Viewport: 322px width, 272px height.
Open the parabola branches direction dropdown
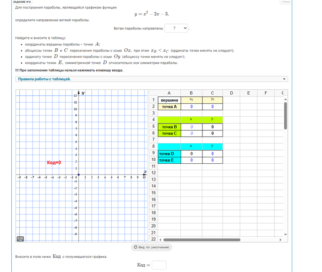[177, 29]
